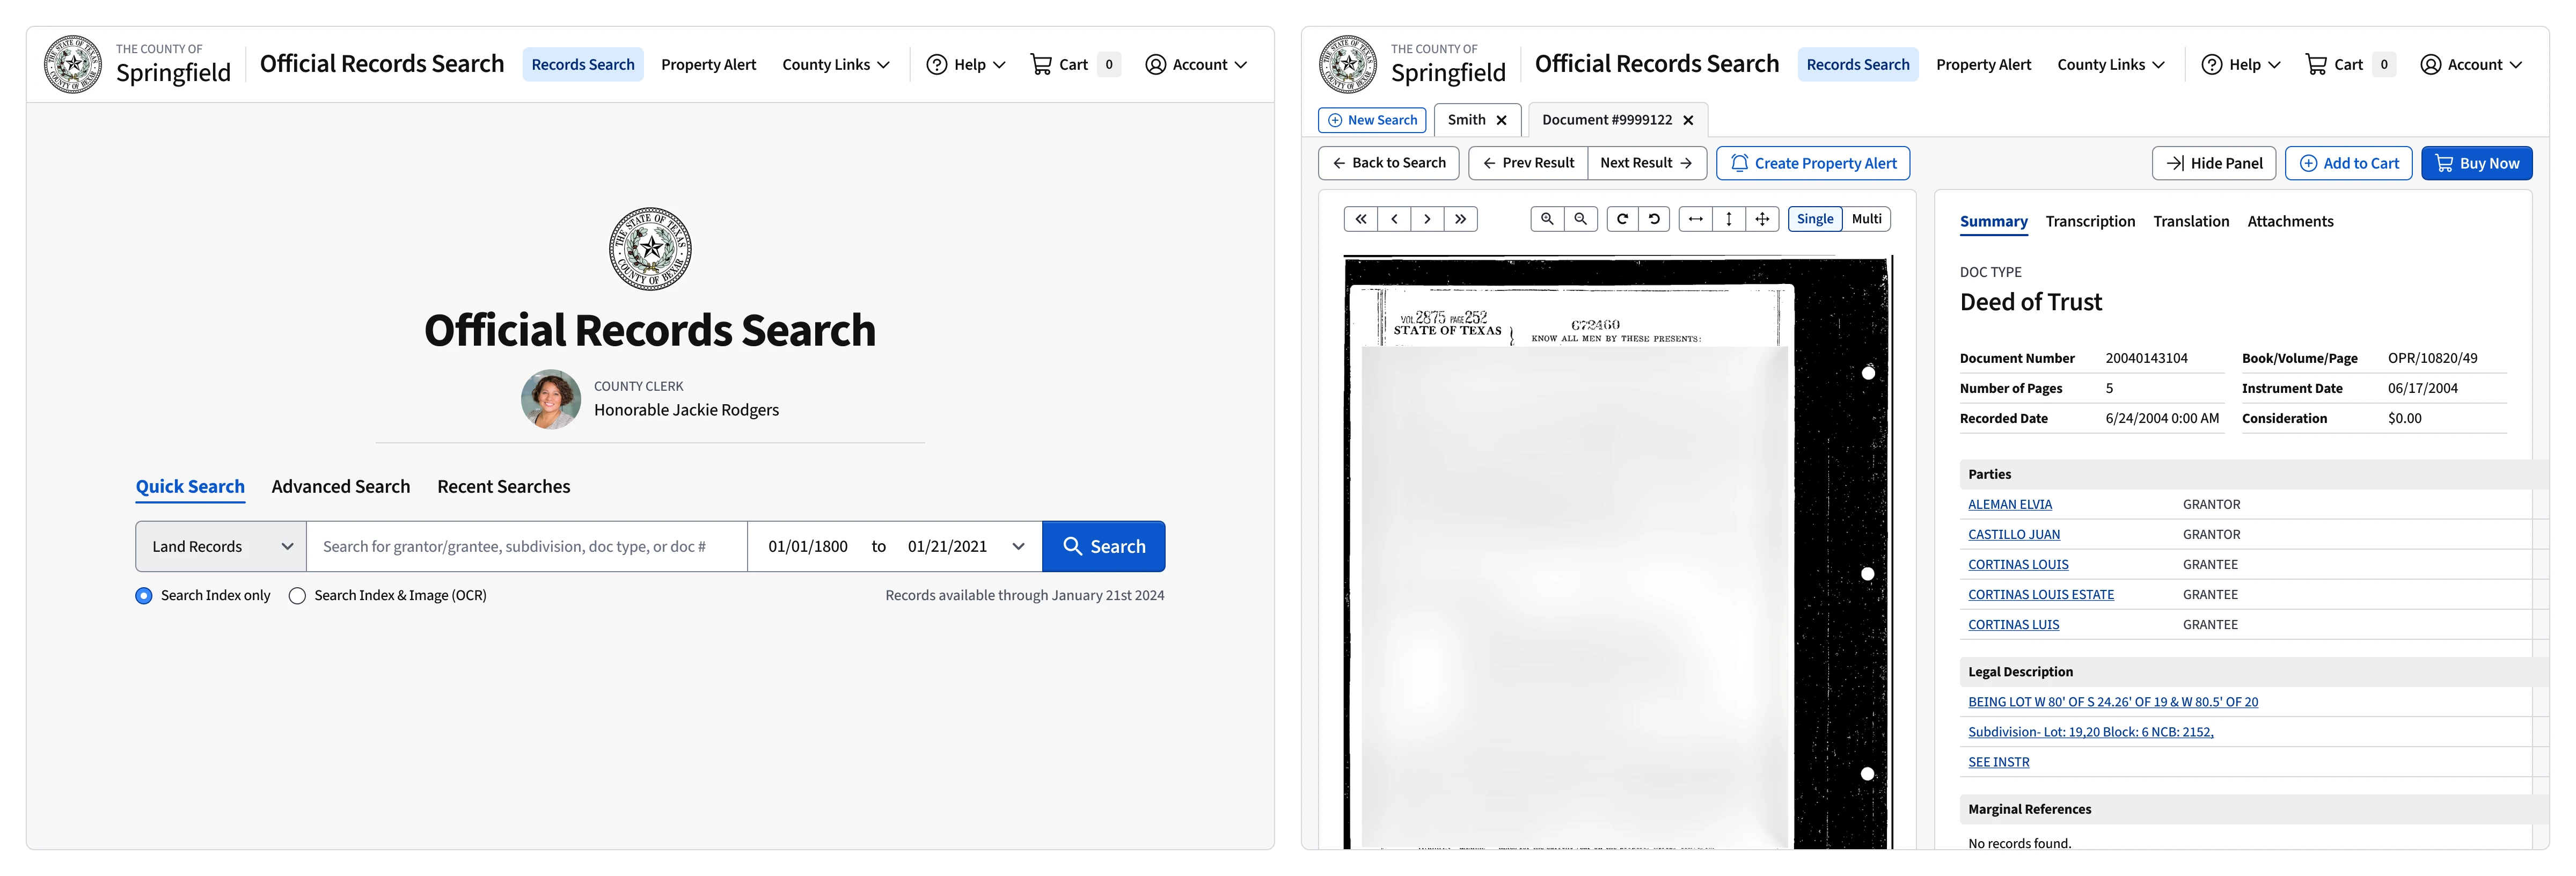Image resolution: width=2576 pixels, height=876 pixels.
Task: Zoom out of the document image
Action: [x=1580, y=219]
